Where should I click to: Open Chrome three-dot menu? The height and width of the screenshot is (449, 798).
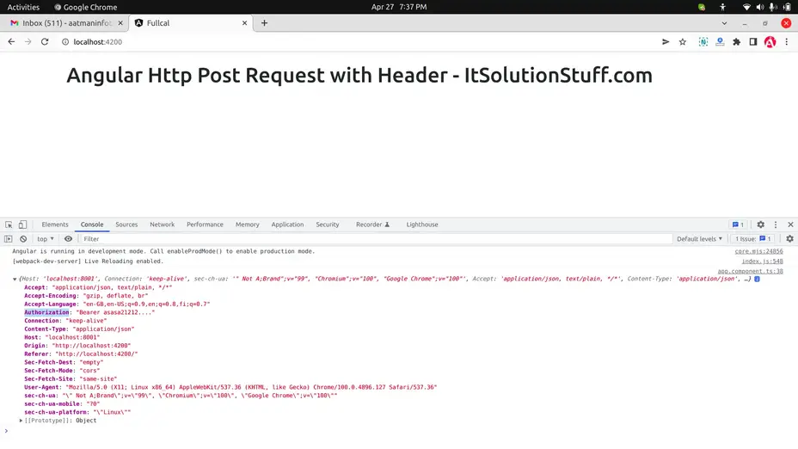click(x=786, y=42)
